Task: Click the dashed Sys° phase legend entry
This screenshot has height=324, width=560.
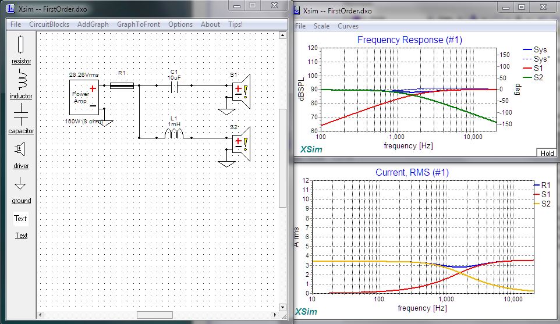Action: click(x=536, y=59)
